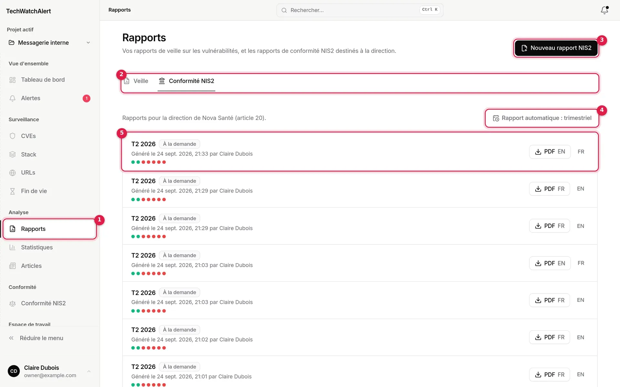Click the URLs globe icon
The image size is (620, 387).
click(13, 173)
